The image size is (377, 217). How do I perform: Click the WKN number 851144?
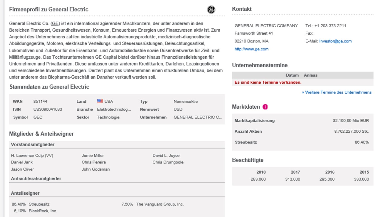pos(40,101)
